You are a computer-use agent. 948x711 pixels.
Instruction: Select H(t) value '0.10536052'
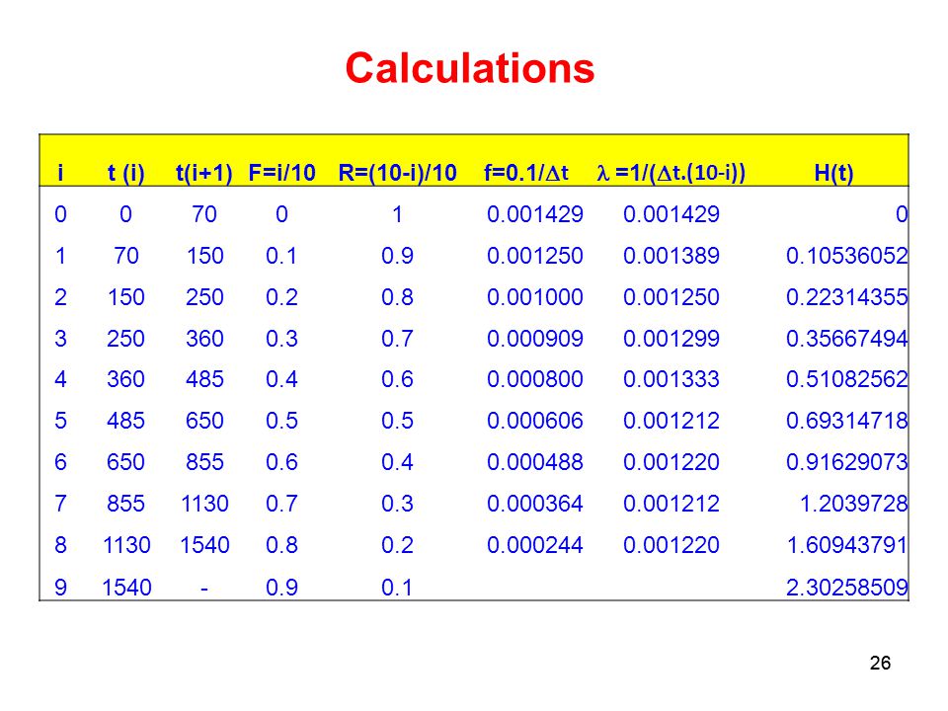point(847,256)
